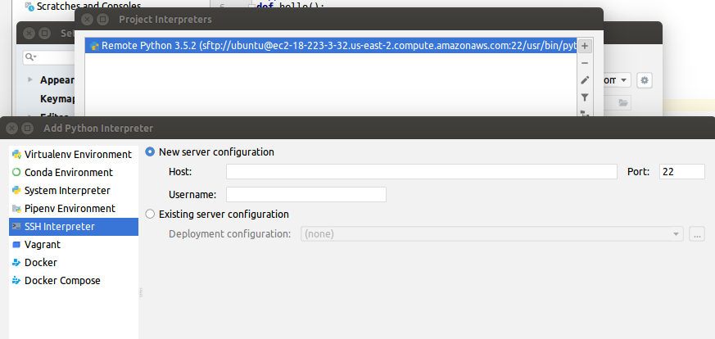Open Scratches and Consoles in the project tree
The height and width of the screenshot is (339, 715).
point(89,7)
